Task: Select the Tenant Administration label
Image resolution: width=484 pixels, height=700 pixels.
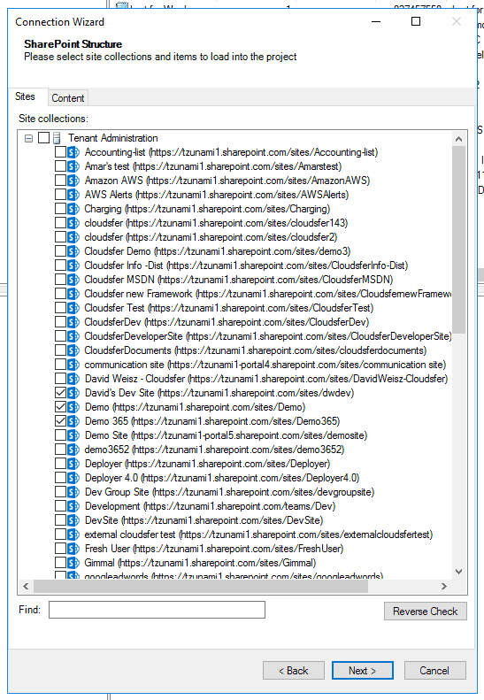Action: [x=113, y=138]
